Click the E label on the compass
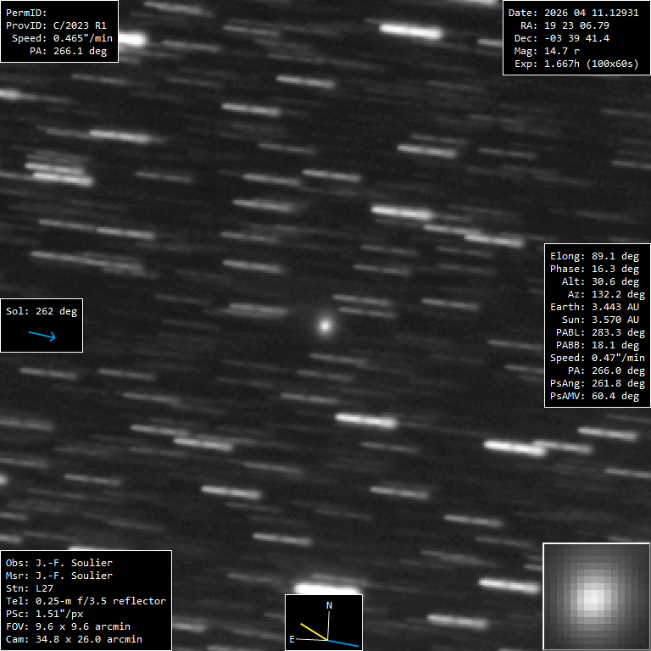 292,639
